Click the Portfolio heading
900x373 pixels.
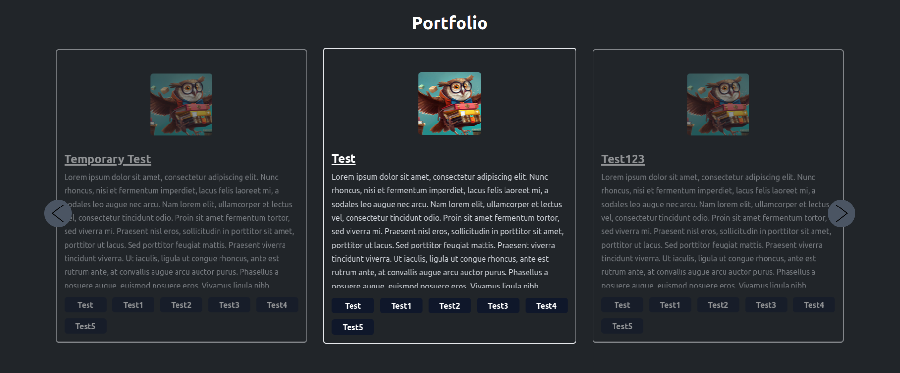coord(450,23)
